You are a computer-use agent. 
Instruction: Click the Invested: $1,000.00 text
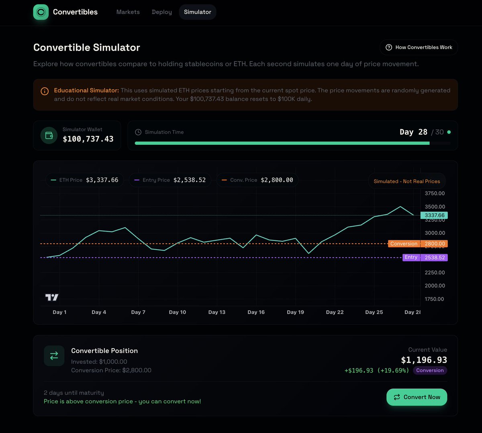[99, 362]
